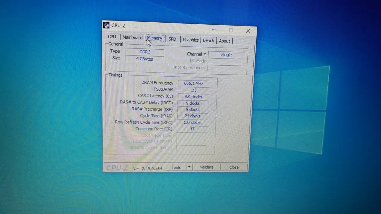Click the Validate button
Image resolution: width=381 pixels, height=214 pixels.
(x=207, y=167)
